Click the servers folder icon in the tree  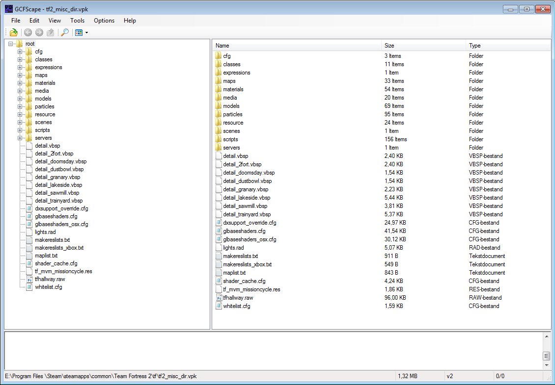pos(29,138)
